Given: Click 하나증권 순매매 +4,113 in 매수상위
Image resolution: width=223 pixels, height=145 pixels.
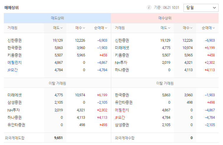Looking at the screenshot, I should click(x=210, y=70).
